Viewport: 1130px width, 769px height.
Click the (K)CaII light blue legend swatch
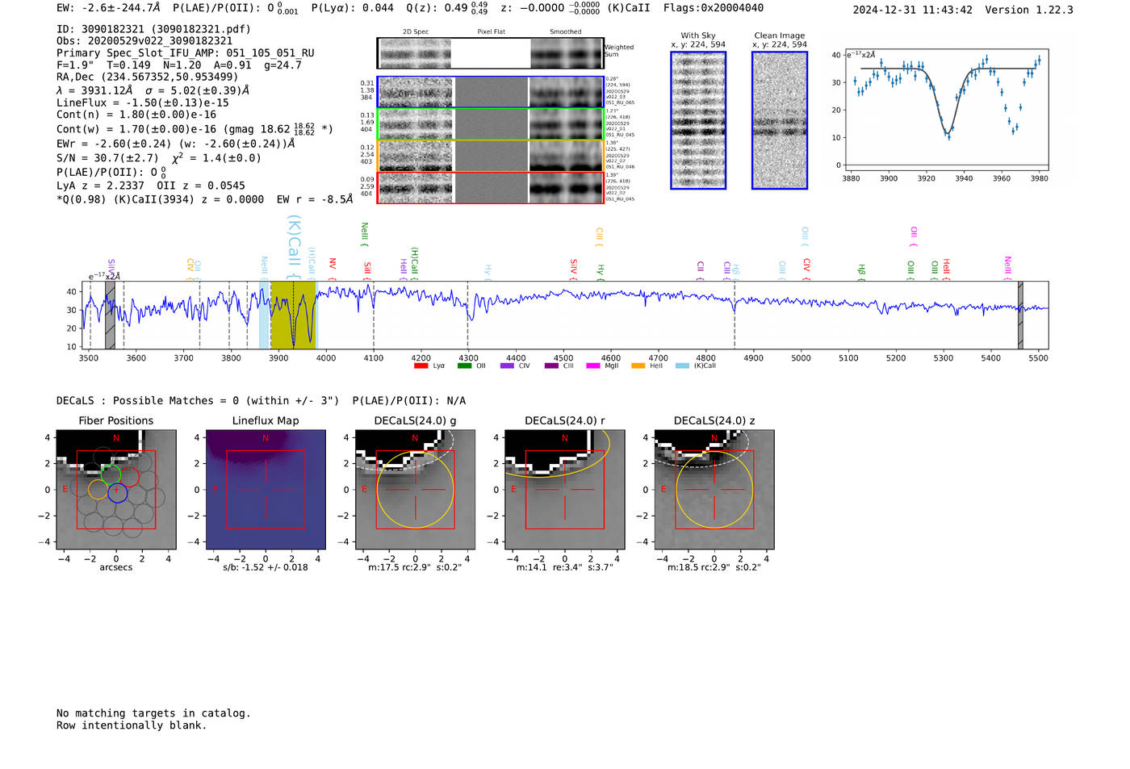click(x=682, y=366)
